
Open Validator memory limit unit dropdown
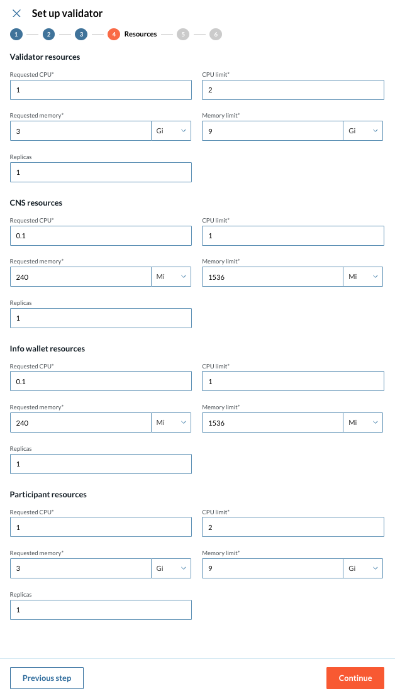point(363,131)
